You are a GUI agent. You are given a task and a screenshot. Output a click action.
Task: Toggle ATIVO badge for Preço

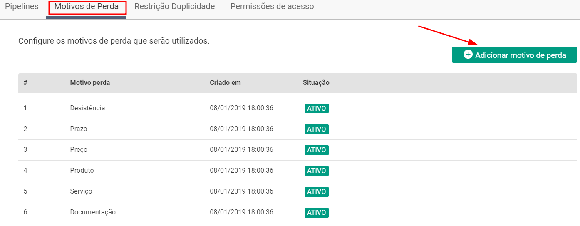[x=316, y=150]
